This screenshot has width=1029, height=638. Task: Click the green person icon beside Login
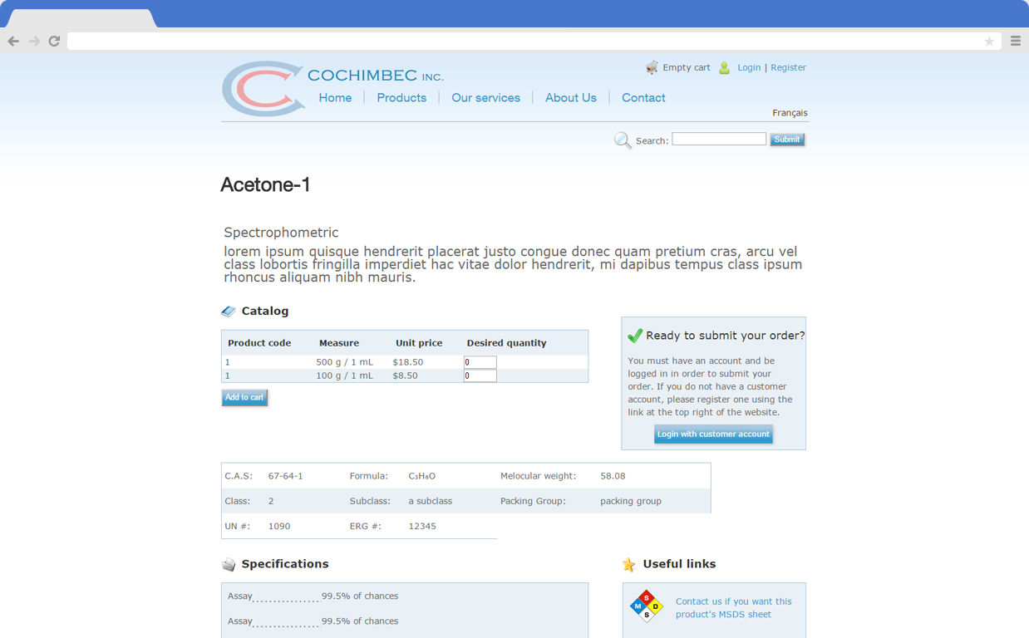tap(722, 67)
